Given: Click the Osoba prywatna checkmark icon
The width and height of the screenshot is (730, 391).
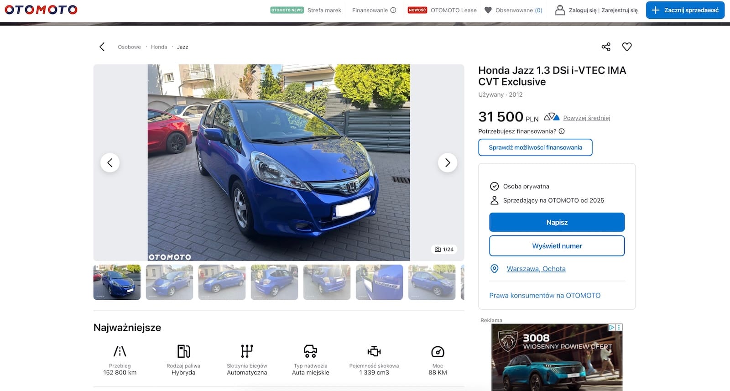Looking at the screenshot, I should click(x=494, y=186).
